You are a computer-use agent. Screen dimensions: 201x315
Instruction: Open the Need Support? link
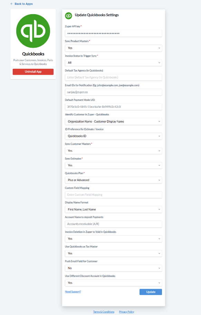tap(73, 292)
